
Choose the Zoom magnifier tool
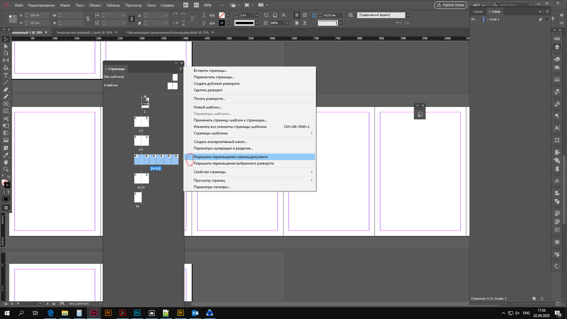6,169
